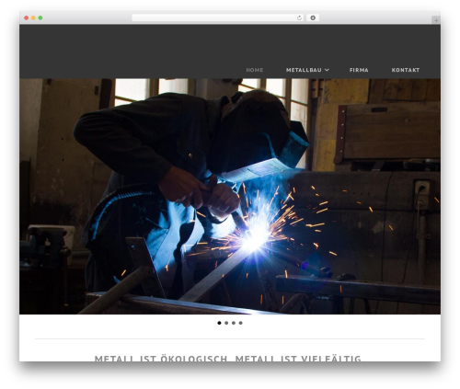Viewport: 460px width, 389px height.
Task: Maximize window with the green button
Action: coord(40,17)
